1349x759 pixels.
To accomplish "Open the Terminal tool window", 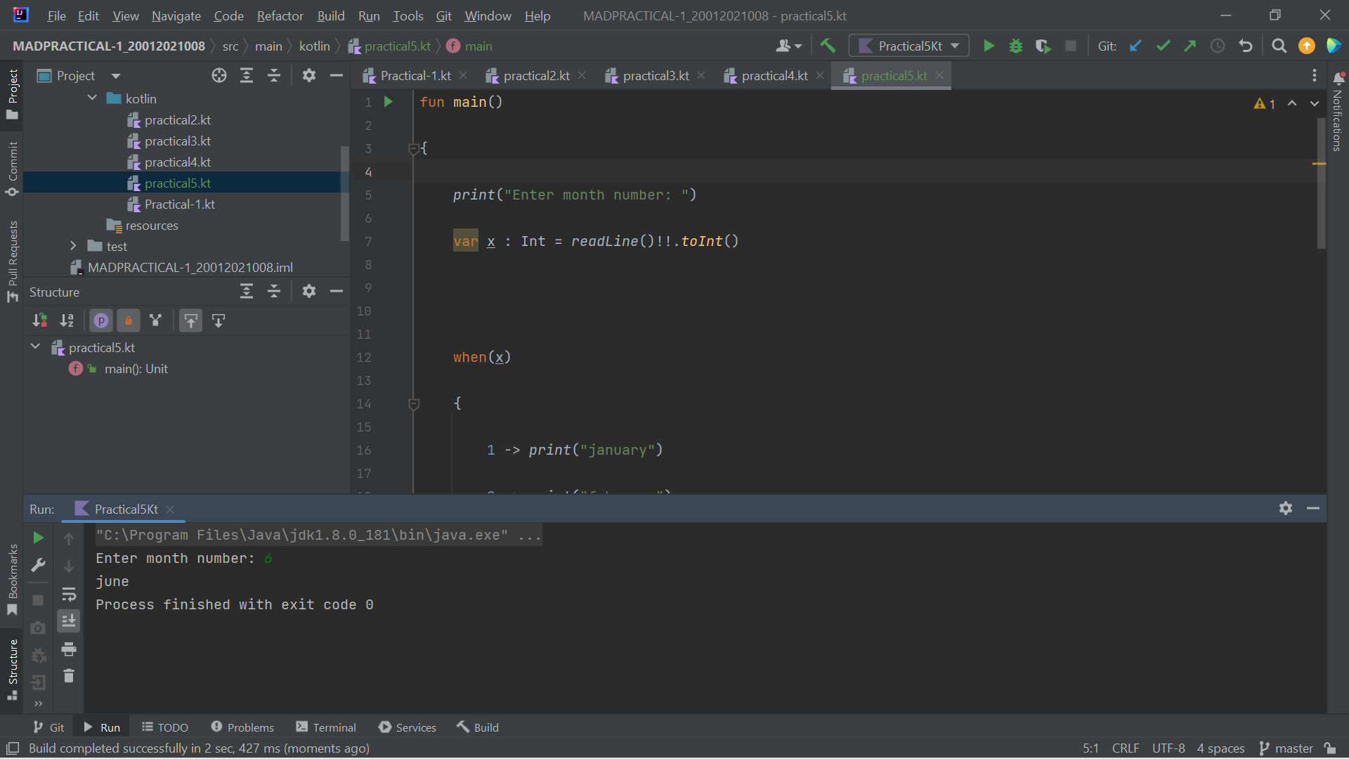I will coord(326,727).
